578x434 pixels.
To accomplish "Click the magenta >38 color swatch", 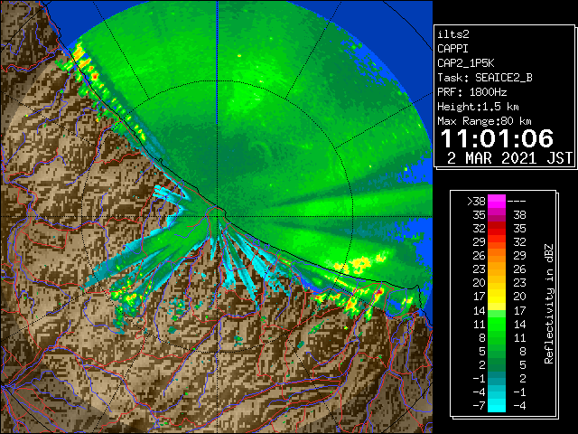I will (x=497, y=202).
